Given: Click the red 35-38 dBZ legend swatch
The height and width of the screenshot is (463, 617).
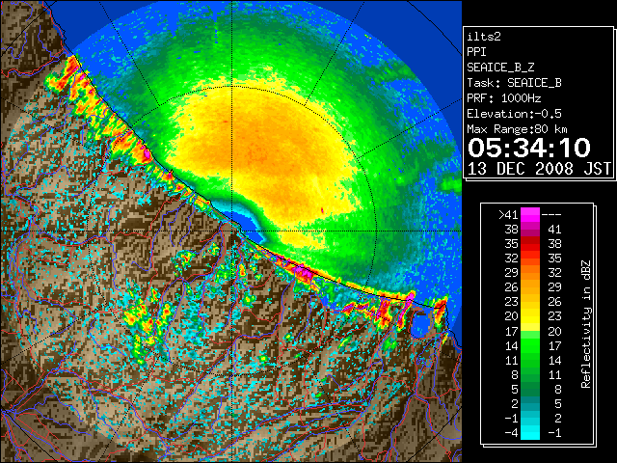Looking at the screenshot, I should 530,243.
